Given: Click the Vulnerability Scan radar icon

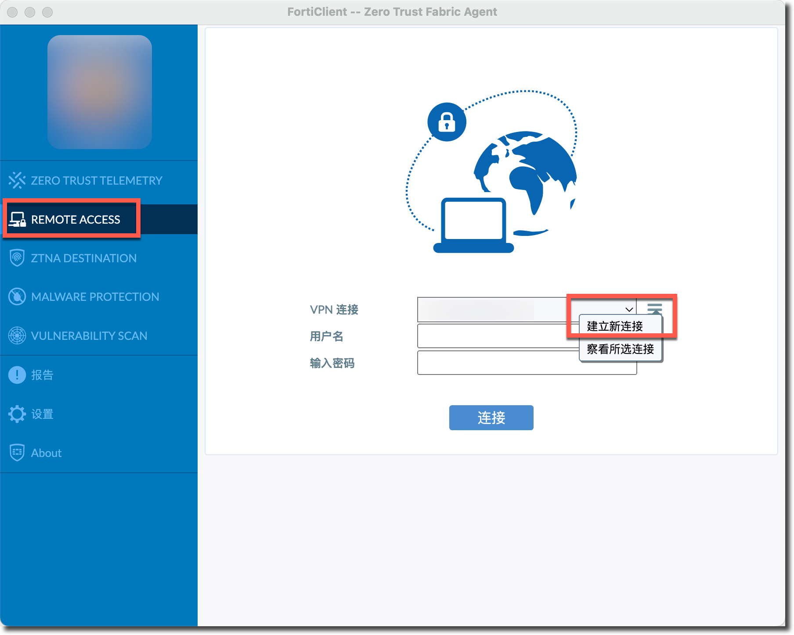Looking at the screenshot, I should [x=17, y=336].
